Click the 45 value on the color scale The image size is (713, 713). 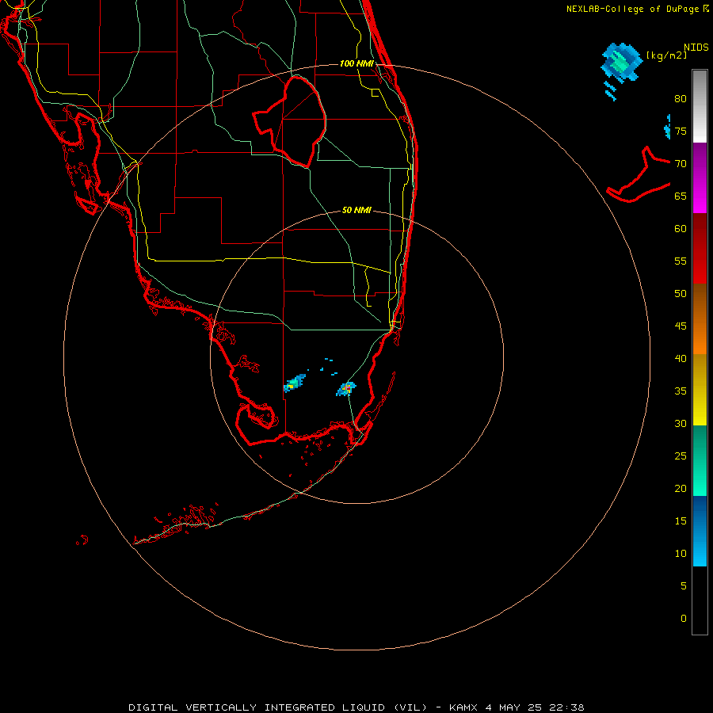(681, 326)
